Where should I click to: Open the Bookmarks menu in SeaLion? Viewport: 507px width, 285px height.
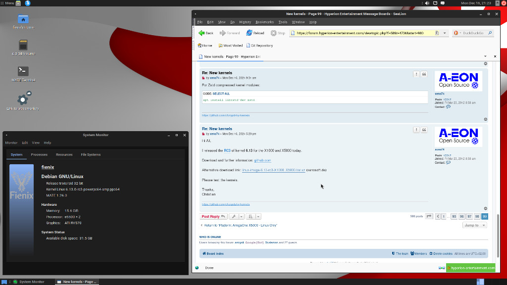[x=264, y=22]
